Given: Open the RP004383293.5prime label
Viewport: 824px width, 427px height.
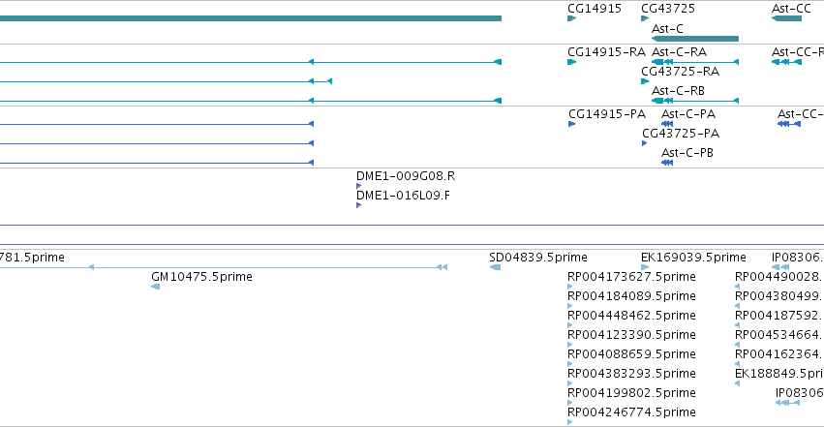Looking at the screenshot, I should pyautogui.click(x=631, y=374).
